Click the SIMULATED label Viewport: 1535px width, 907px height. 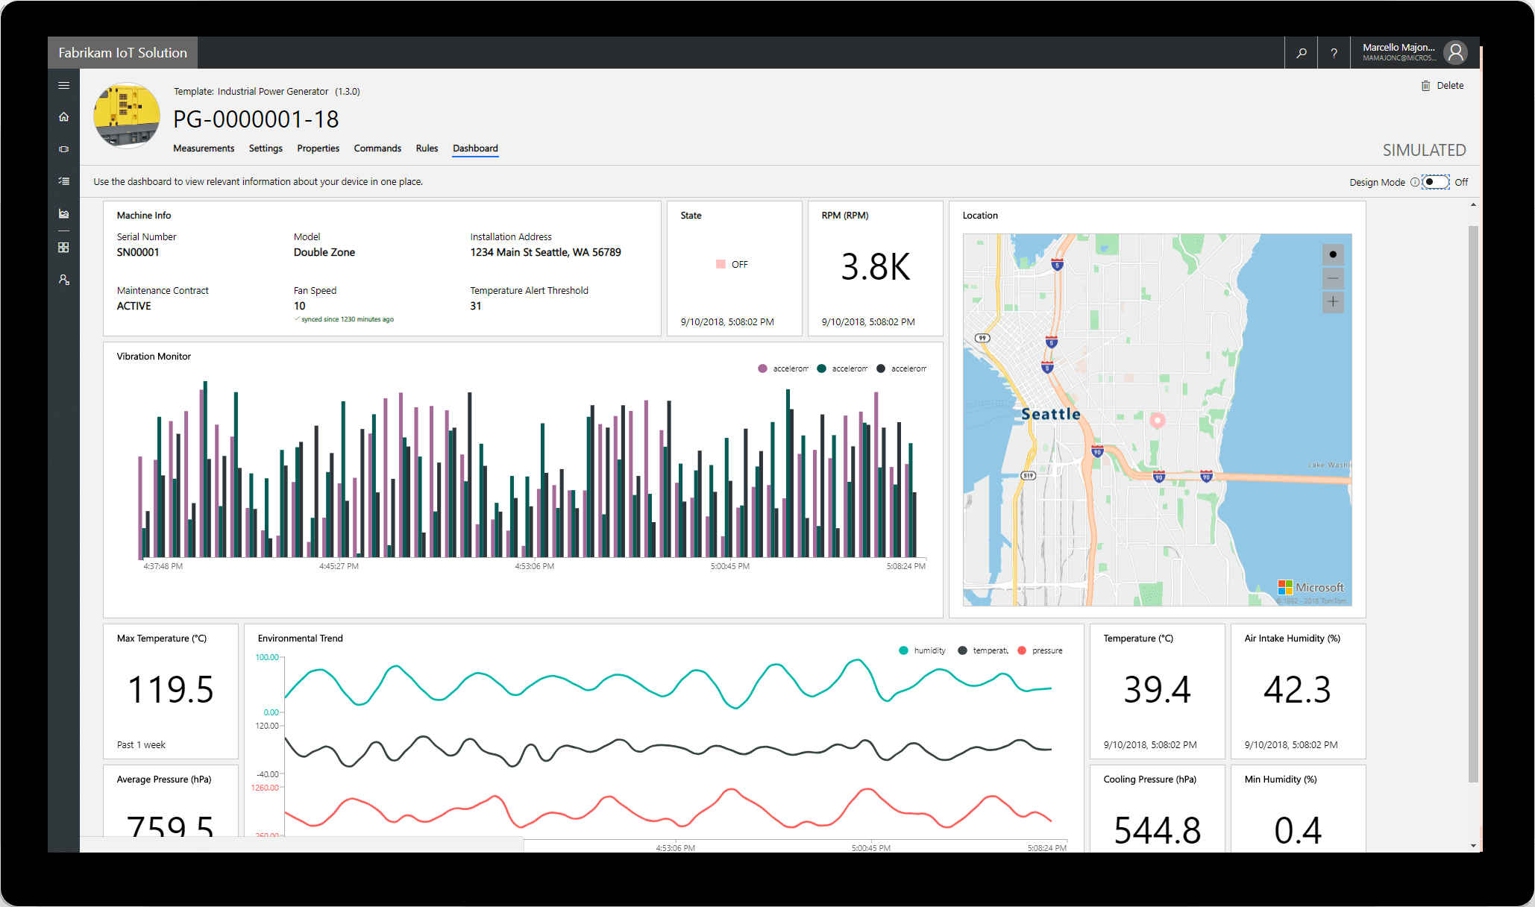tap(1424, 150)
